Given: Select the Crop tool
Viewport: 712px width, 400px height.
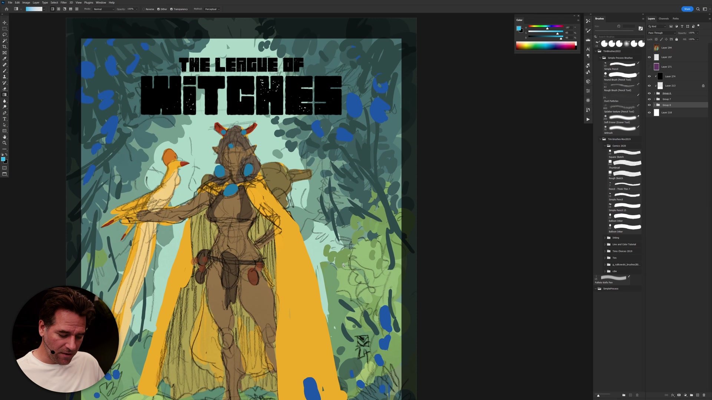Looking at the screenshot, I should pyautogui.click(x=5, y=46).
